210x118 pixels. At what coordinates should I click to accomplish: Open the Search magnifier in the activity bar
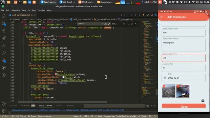pos(4,53)
